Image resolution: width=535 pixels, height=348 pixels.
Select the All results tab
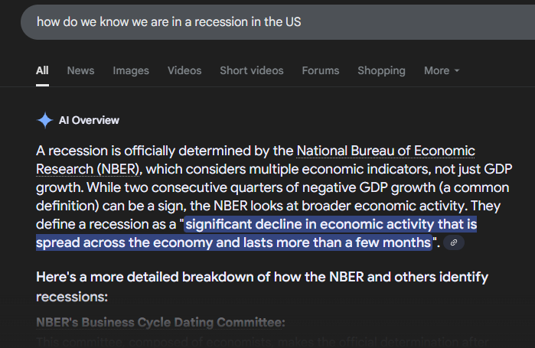tap(42, 70)
